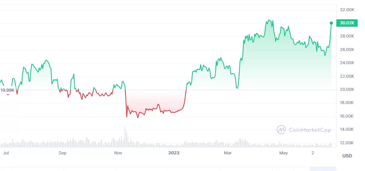Screen dimensions: 365x171
Task: Select the Nov label on the time axis
Action: 118,153
